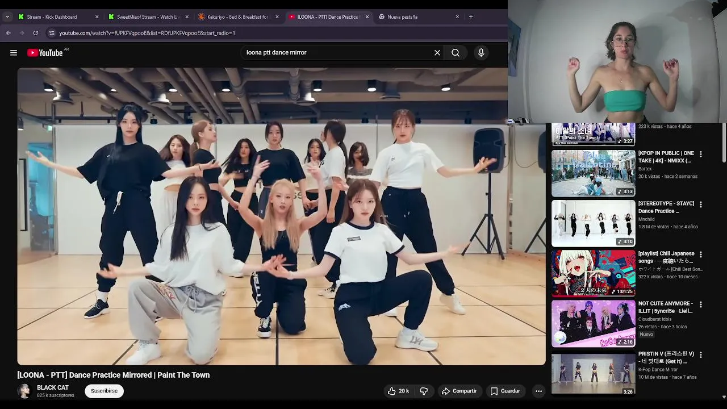The image size is (727, 409).
Task: Share the video via Compartir
Action: tap(459, 391)
